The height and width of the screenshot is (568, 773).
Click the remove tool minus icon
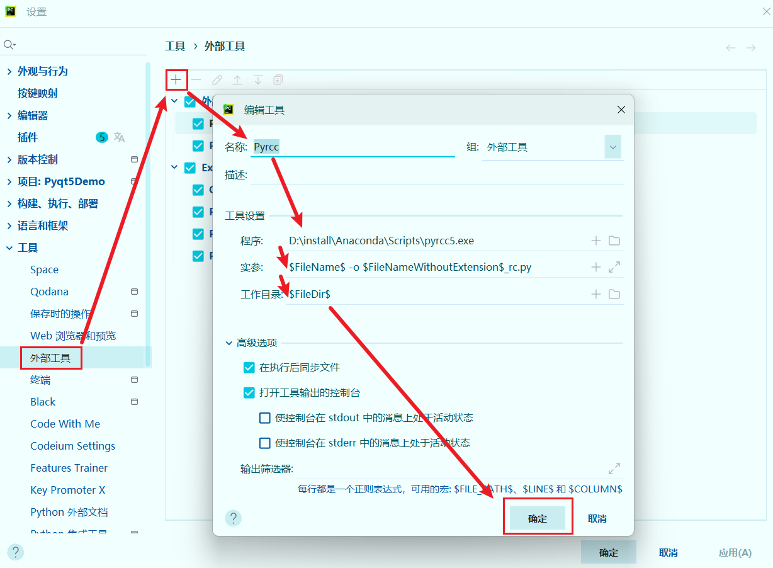[x=196, y=80]
